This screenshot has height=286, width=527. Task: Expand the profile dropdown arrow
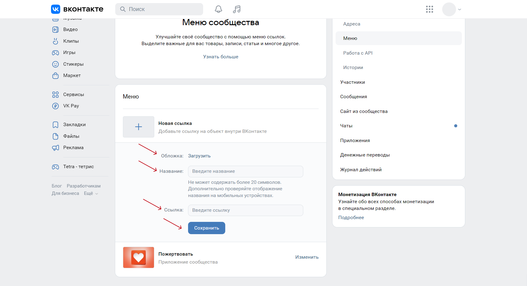point(460,10)
